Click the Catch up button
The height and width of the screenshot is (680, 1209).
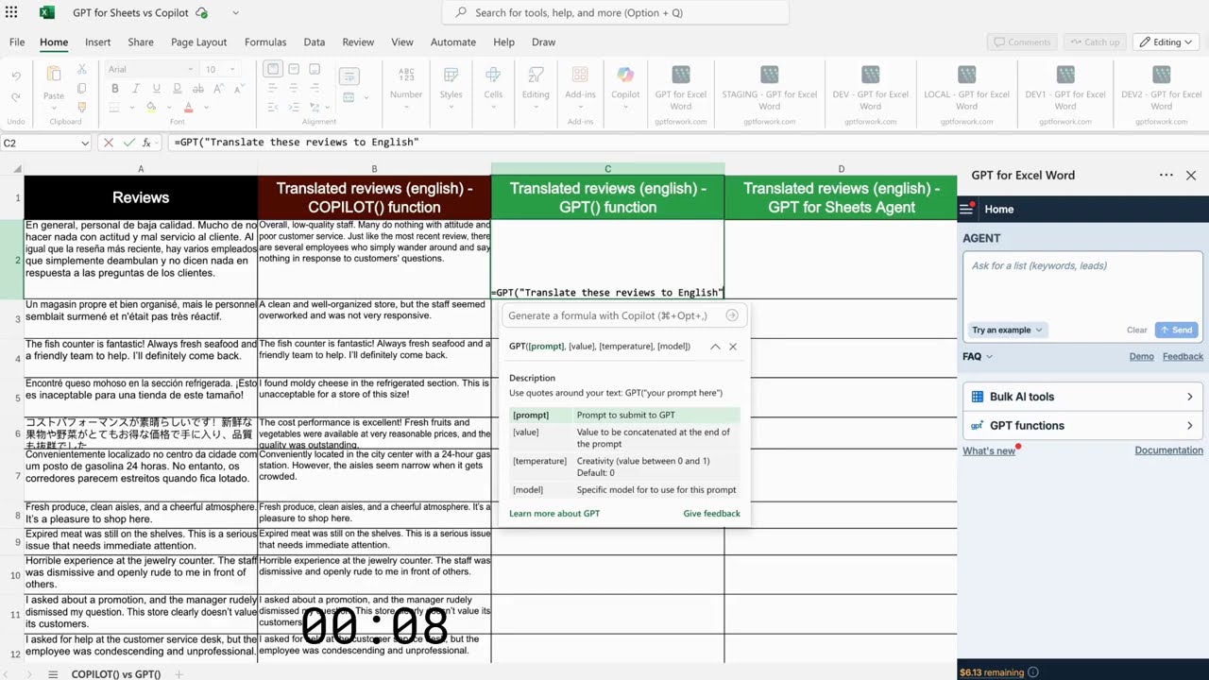click(x=1094, y=42)
